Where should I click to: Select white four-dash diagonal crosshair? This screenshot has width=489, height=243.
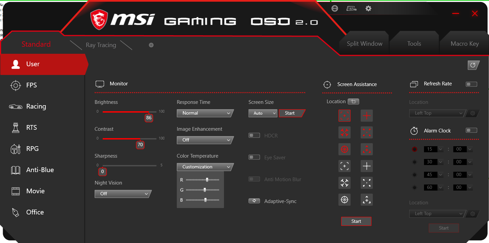click(367, 183)
